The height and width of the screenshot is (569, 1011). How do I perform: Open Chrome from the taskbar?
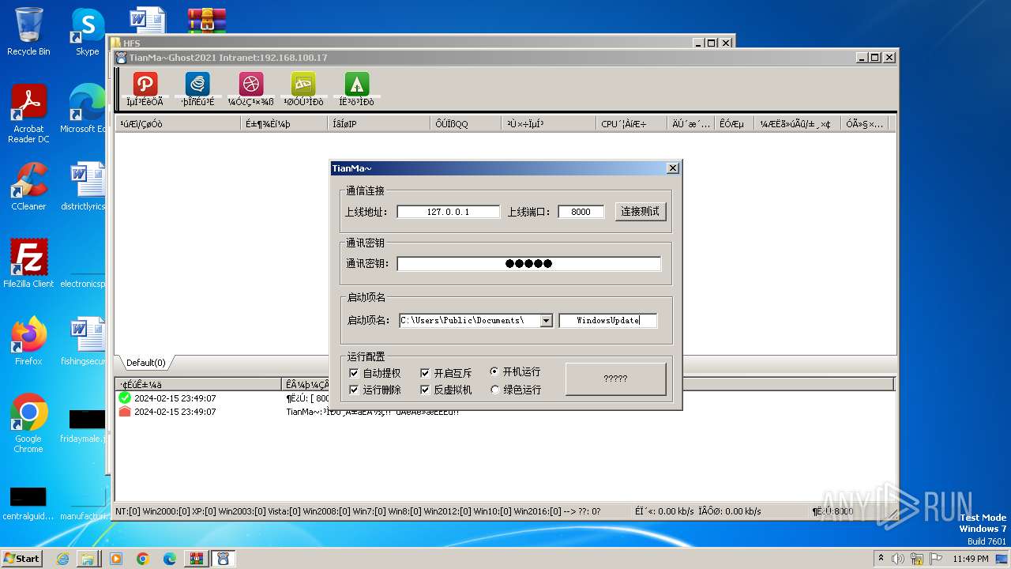(x=142, y=559)
